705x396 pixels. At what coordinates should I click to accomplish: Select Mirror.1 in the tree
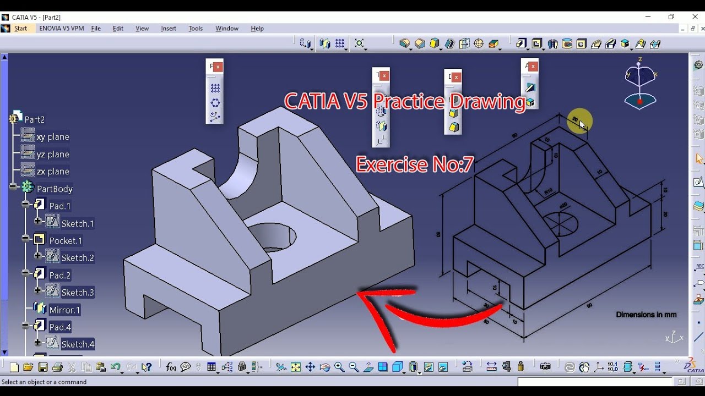click(x=64, y=310)
